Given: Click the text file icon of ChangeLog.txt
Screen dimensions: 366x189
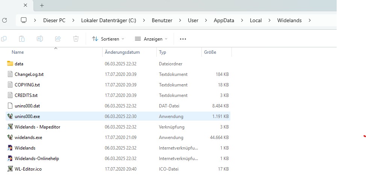Looking at the screenshot, I should tap(10, 74).
